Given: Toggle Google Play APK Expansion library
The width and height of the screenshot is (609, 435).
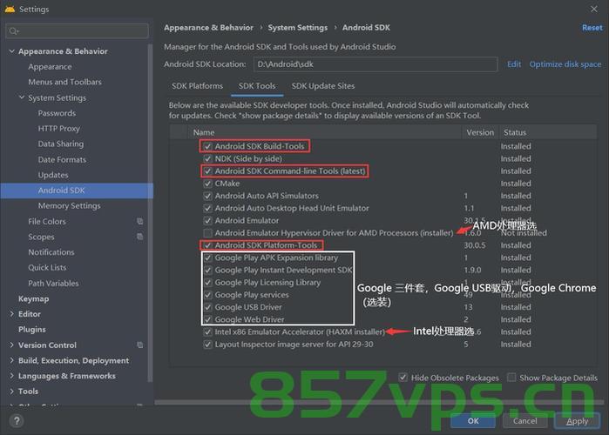Looking at the screenshot, I should pos(207,258).
